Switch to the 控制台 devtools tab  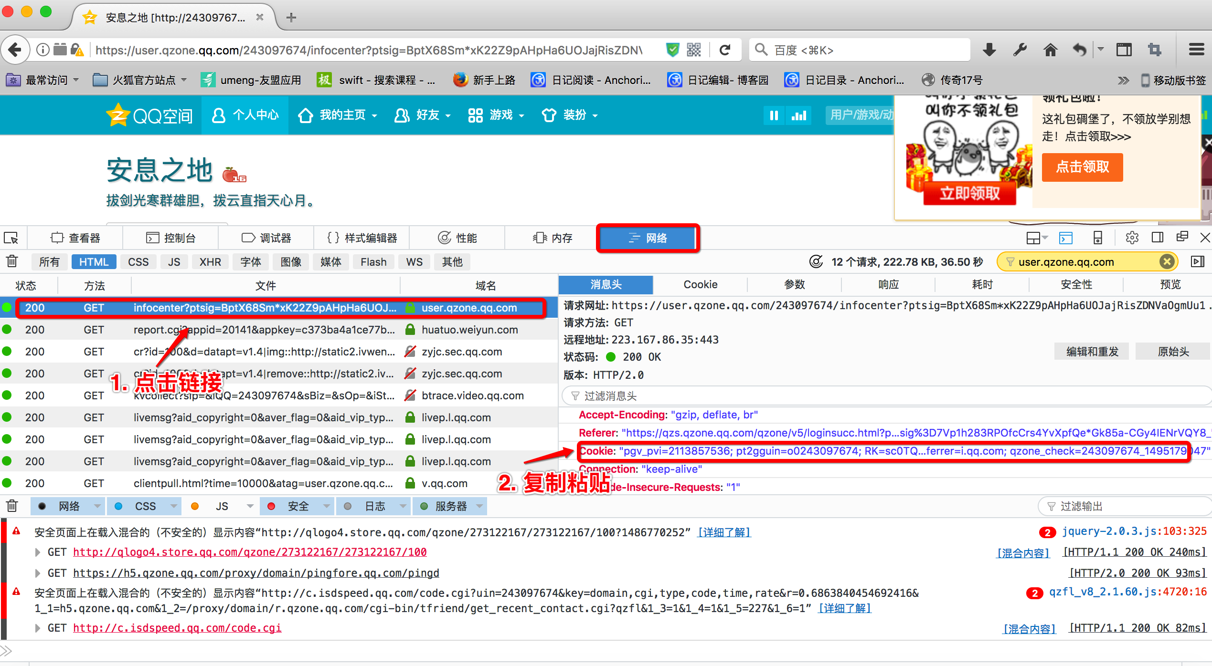pyautogui.click(x=171, y=238)
